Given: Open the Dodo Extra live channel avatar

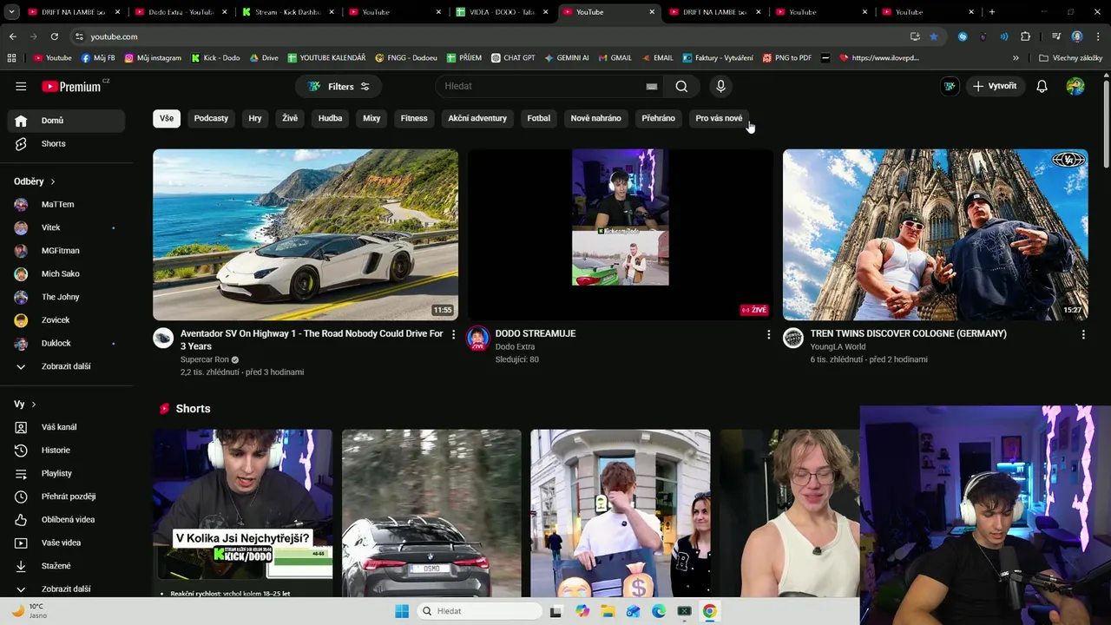Looking at the screenshot, I should 478,338.
